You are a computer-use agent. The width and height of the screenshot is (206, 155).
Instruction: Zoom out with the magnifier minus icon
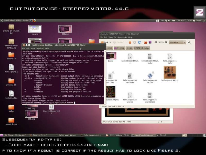click(156, 42)
